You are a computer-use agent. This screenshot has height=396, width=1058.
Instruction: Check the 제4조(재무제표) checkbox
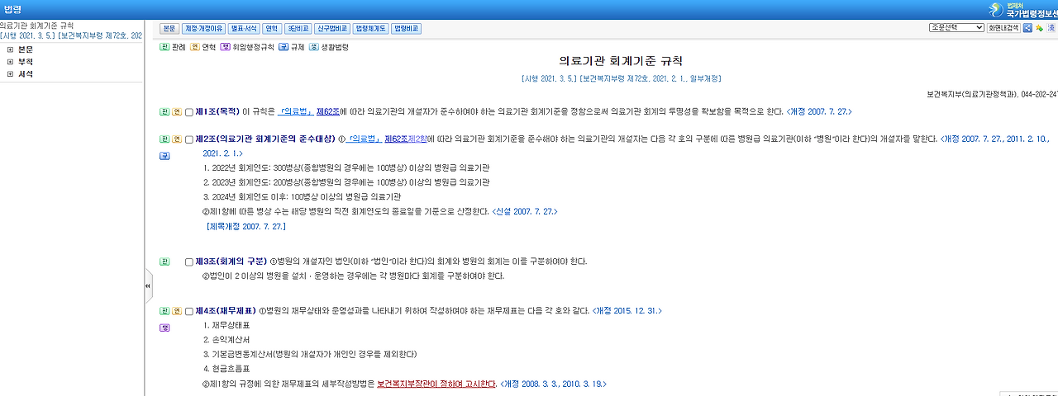tap(189, 311)
